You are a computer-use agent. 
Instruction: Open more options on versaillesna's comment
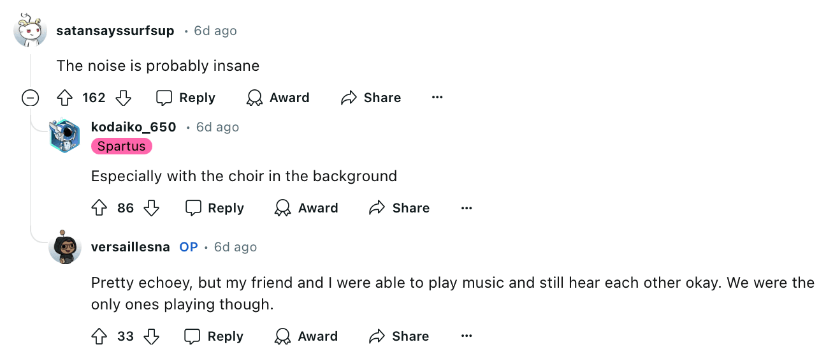467,336
